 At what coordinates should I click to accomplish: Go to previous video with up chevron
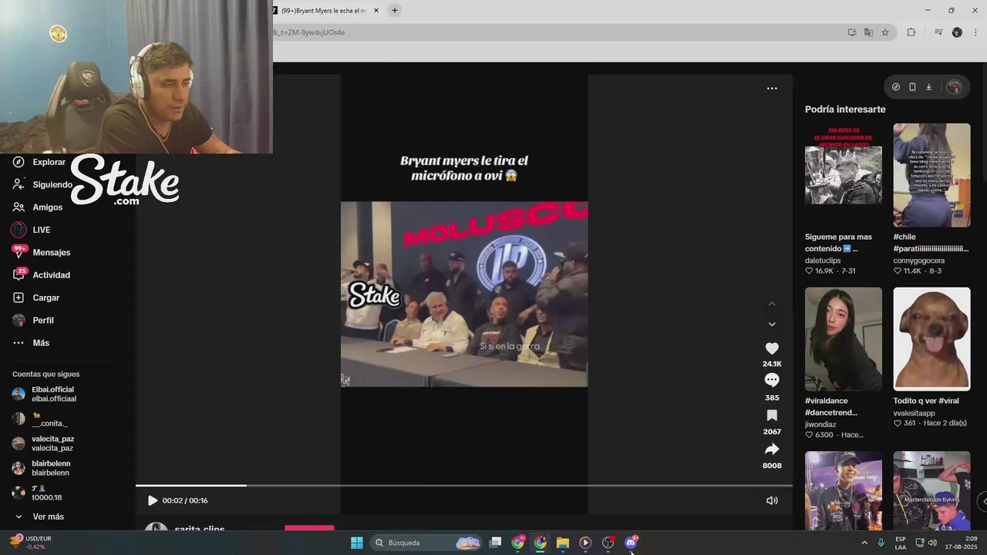pyautogui.click(x=772, y=304)
